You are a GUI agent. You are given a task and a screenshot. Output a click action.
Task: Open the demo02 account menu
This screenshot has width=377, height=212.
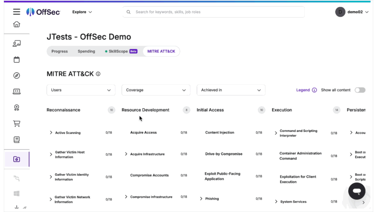click(x=352, y=12)
